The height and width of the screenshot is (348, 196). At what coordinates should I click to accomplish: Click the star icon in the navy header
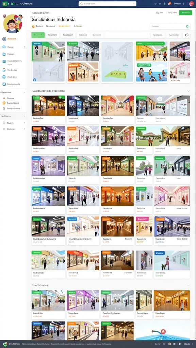(155, 3)
